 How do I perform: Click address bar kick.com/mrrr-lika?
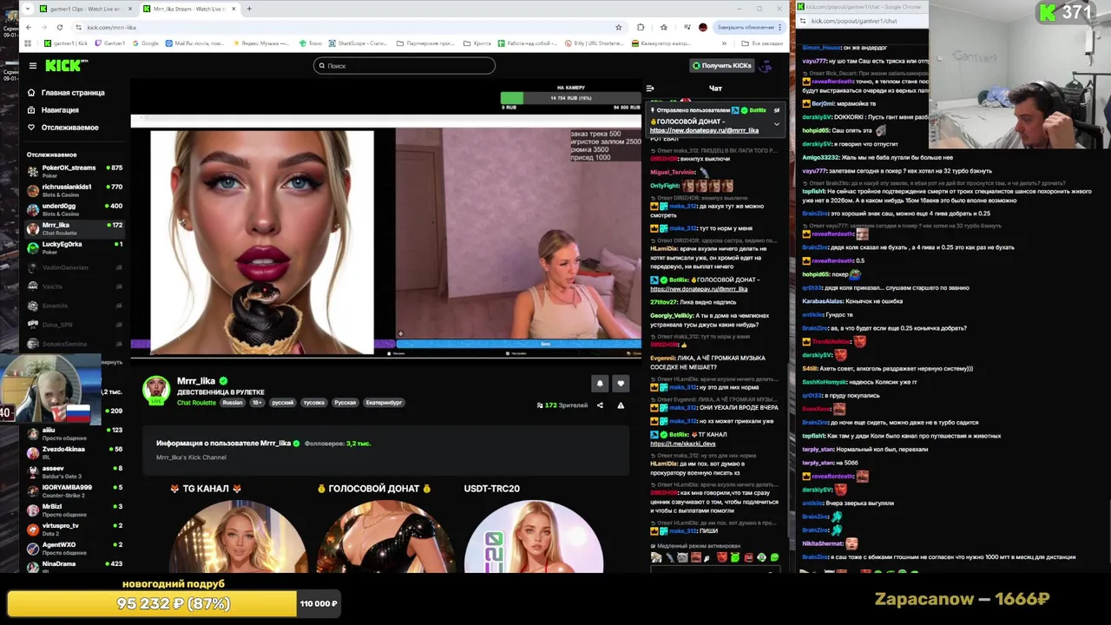coord(111,27)
